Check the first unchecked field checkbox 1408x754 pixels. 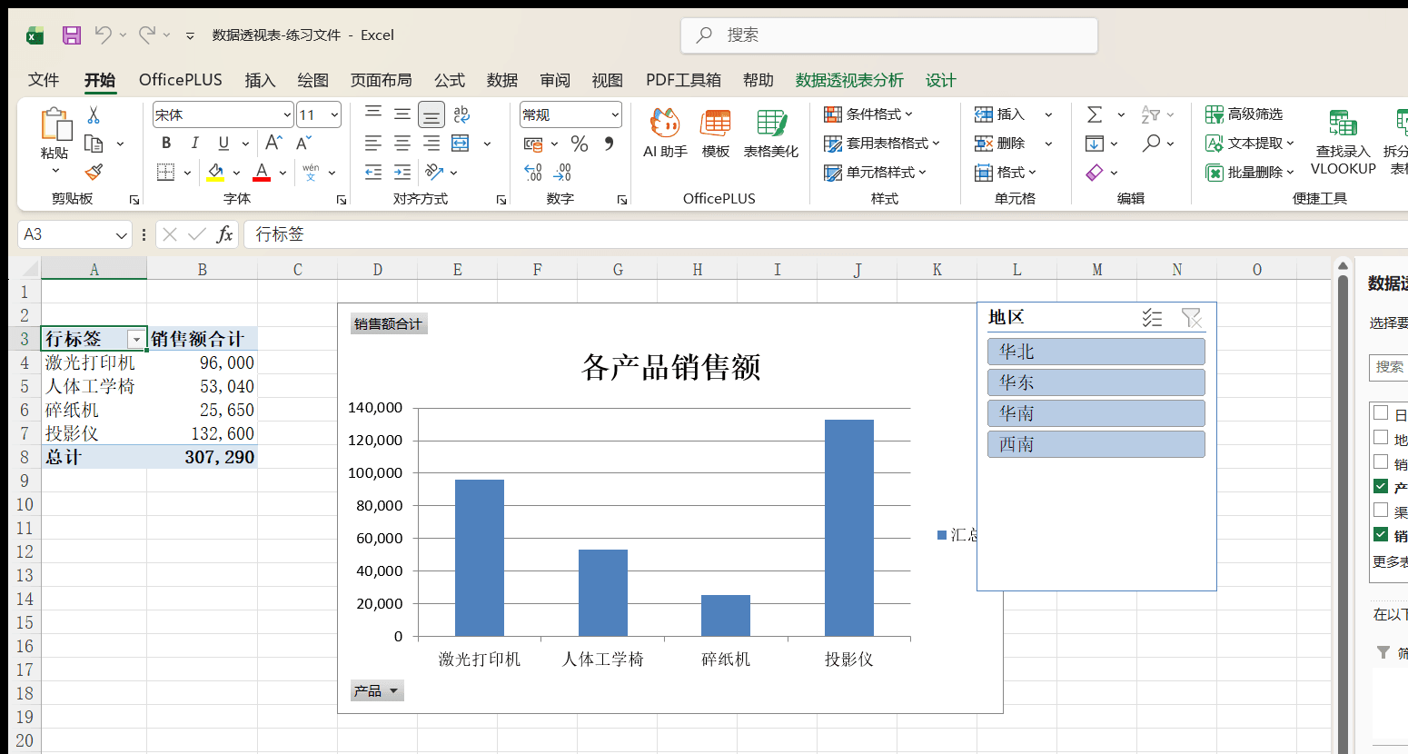click(x=1381, y=413)
